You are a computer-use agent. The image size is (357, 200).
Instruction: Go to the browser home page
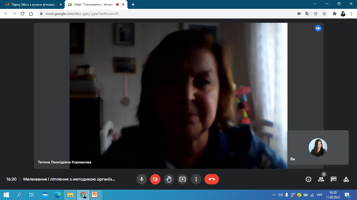(x=31, y=14)
